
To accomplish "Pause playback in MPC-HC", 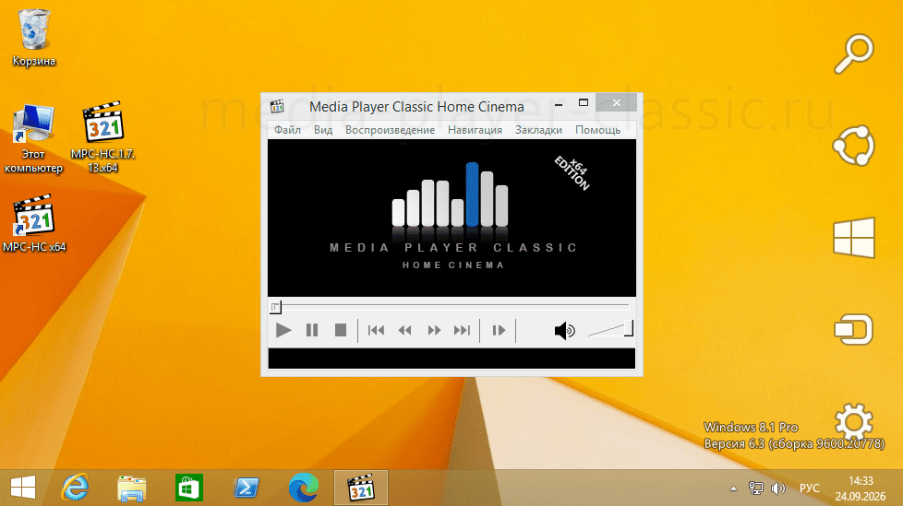I will tap(312, 330).
